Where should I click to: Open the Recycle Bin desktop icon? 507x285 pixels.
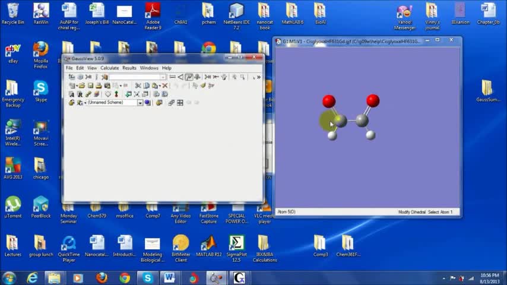pos(13,14)
